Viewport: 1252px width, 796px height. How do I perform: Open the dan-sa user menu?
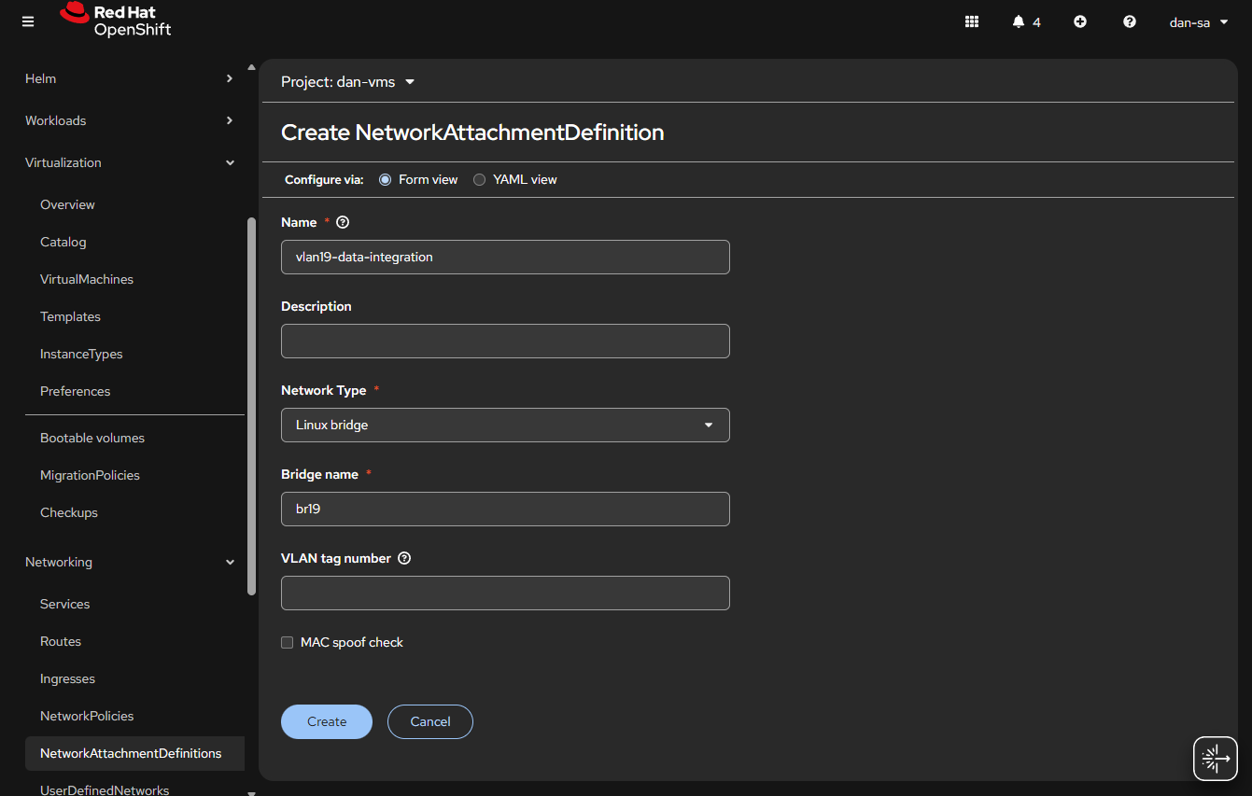click(1199, 21)
